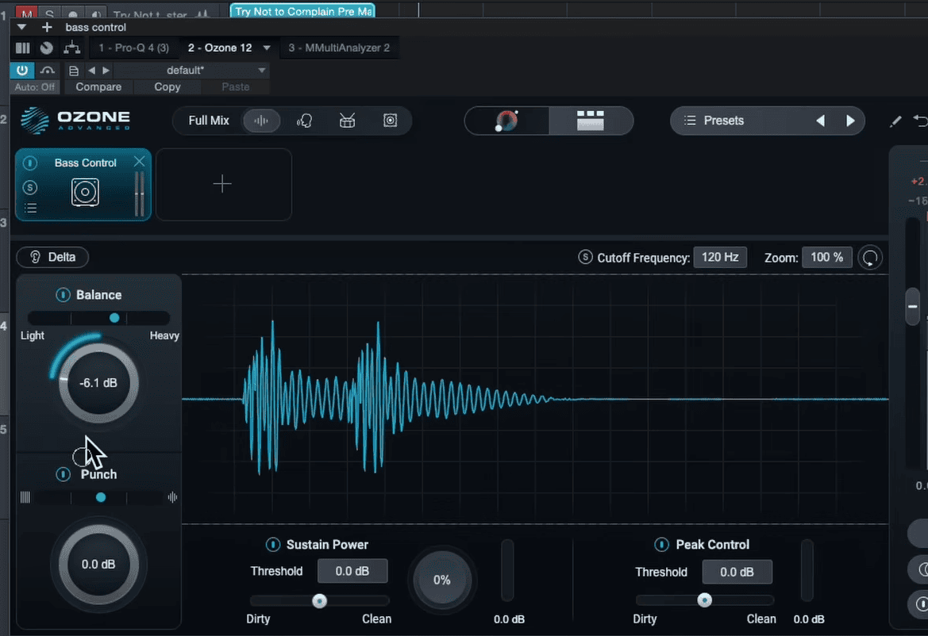The image size is (928, 636).
Task: Open the plugin routing icon
Action: (x=71, y=48)
